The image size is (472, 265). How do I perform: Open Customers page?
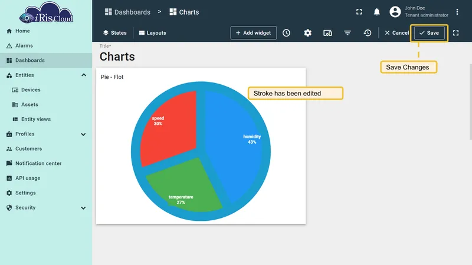tap(46, 149)
